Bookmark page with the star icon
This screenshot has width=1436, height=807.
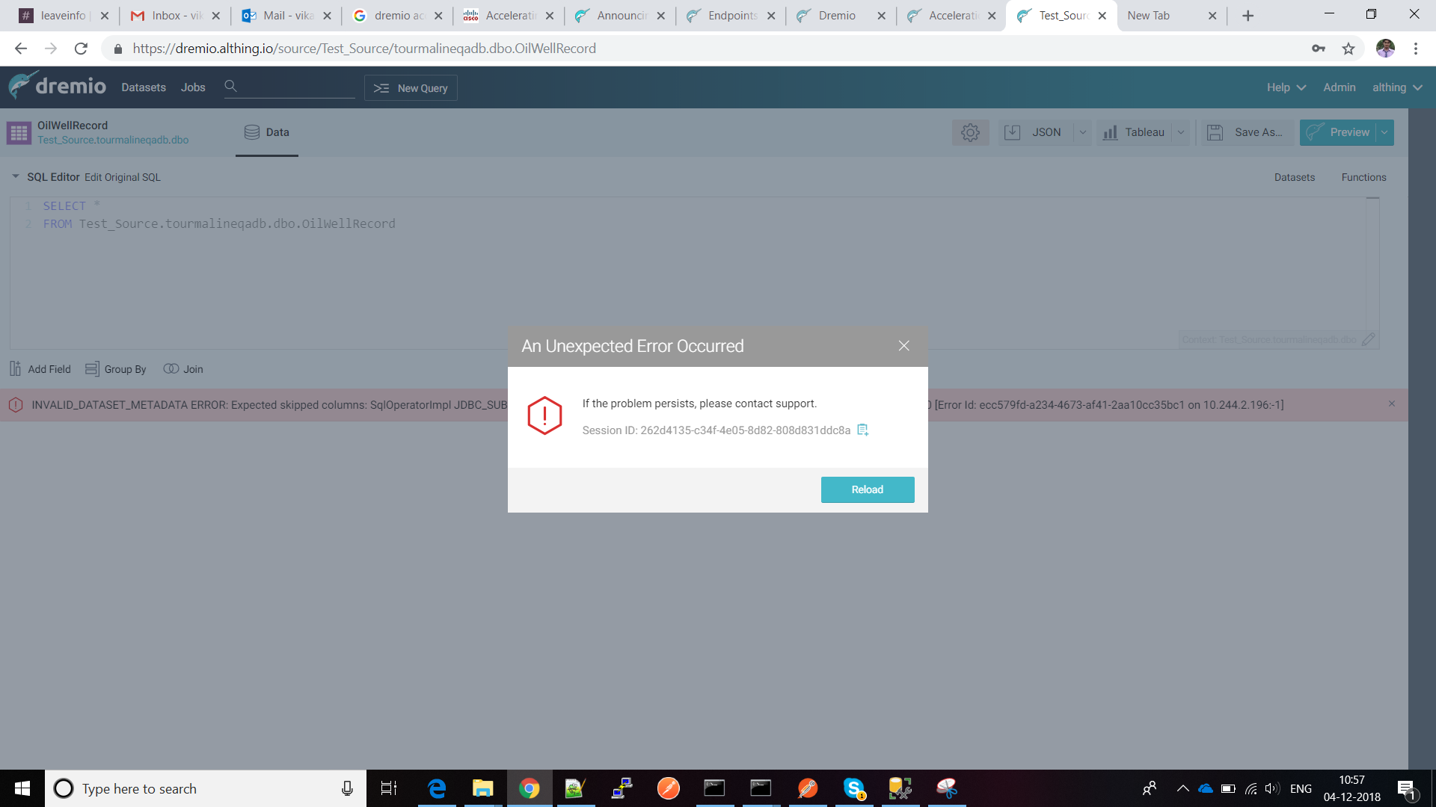[1348, 49]
